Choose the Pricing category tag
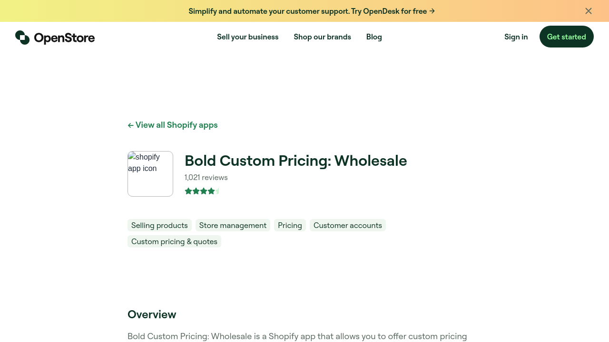 [x=290, y=225]
